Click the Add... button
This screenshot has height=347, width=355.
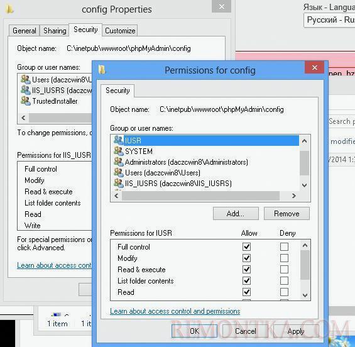pyautogui.click(x=236, y=213)
